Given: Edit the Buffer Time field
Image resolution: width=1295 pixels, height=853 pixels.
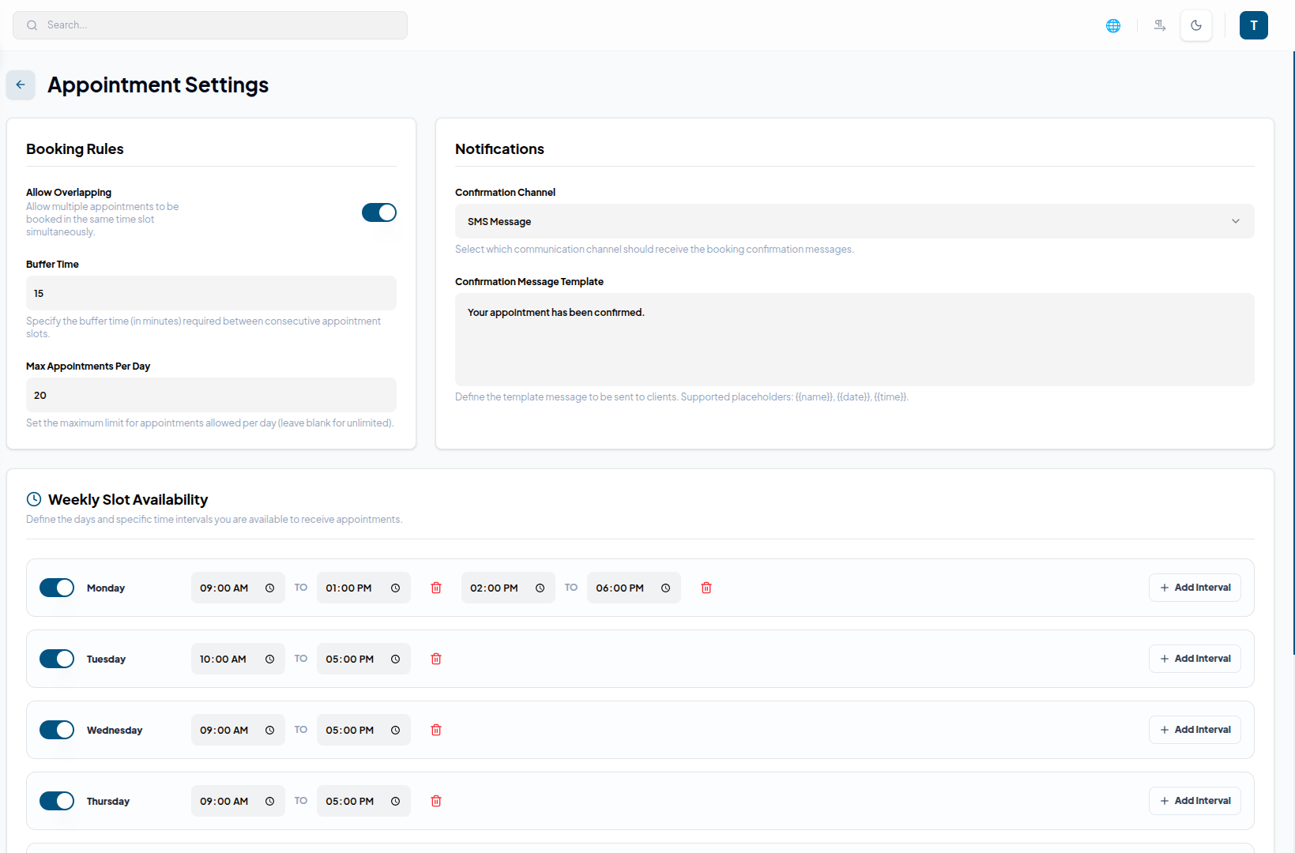Looking at the screenshot, I should [211, 293].
